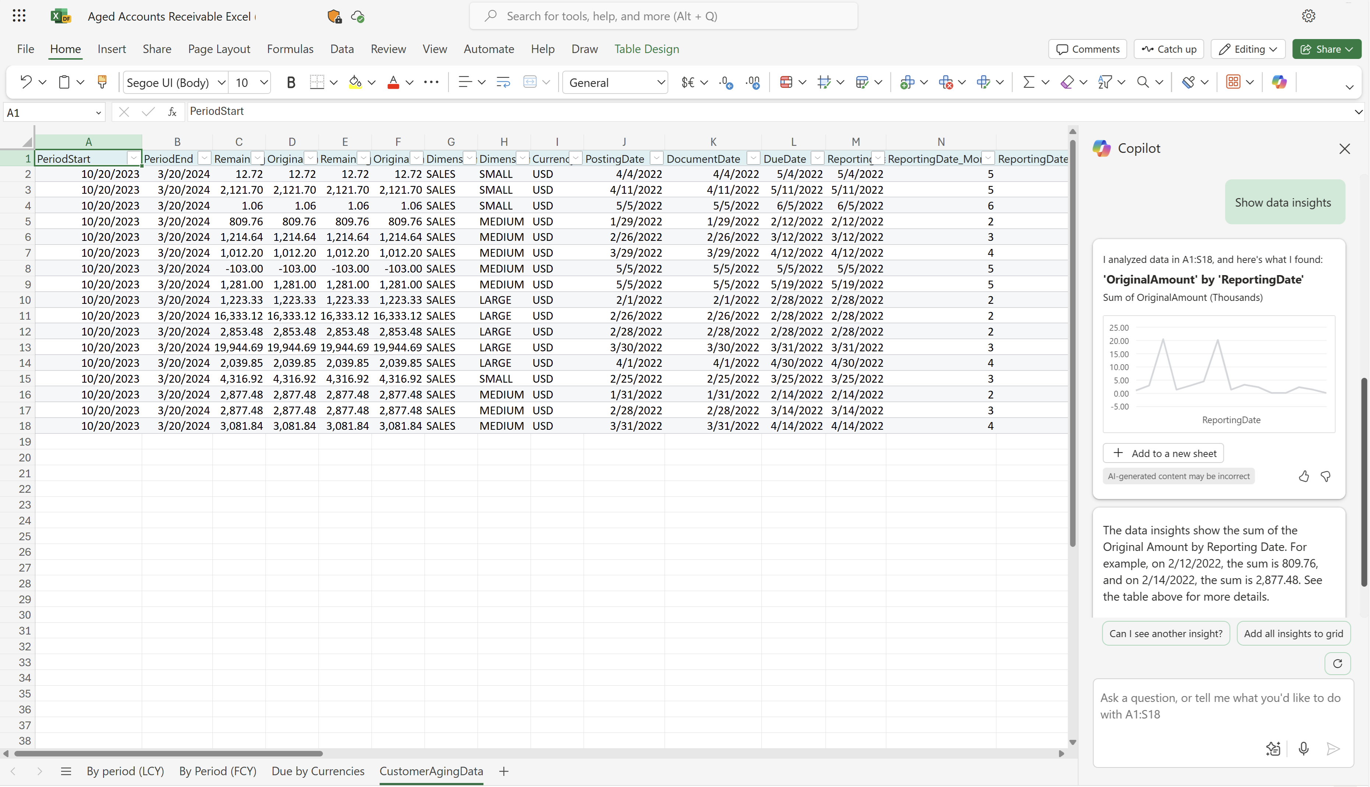Switch to the By Period (FCY) tab
Image resolution: width=1370 pixels, height=787 pixels.
(217, 771)
